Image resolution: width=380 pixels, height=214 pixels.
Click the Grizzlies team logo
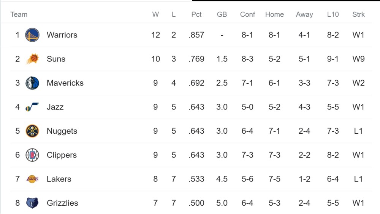click(x=32, y=203)
